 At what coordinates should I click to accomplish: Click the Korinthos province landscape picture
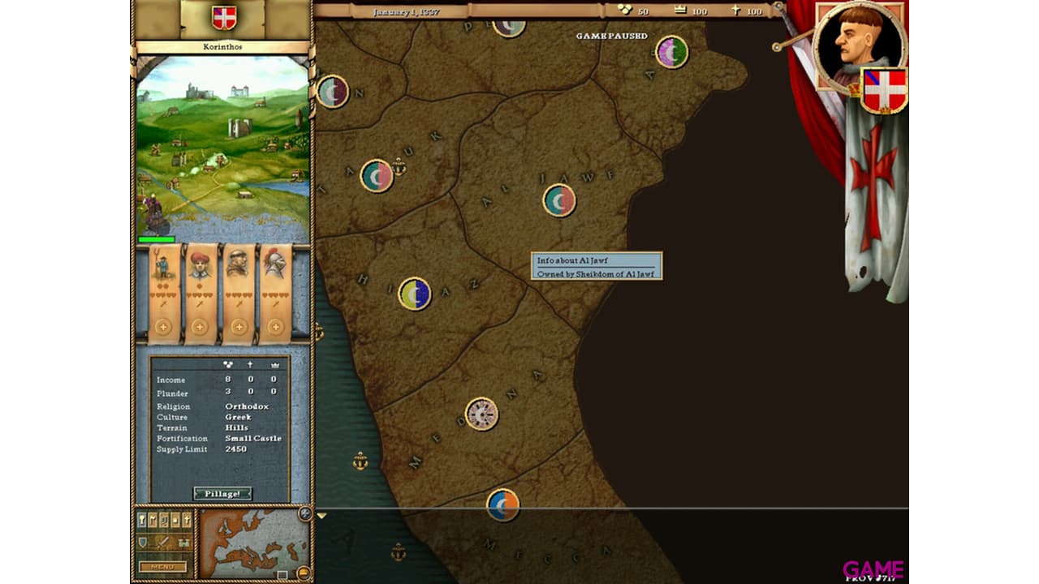click(223, 145)
